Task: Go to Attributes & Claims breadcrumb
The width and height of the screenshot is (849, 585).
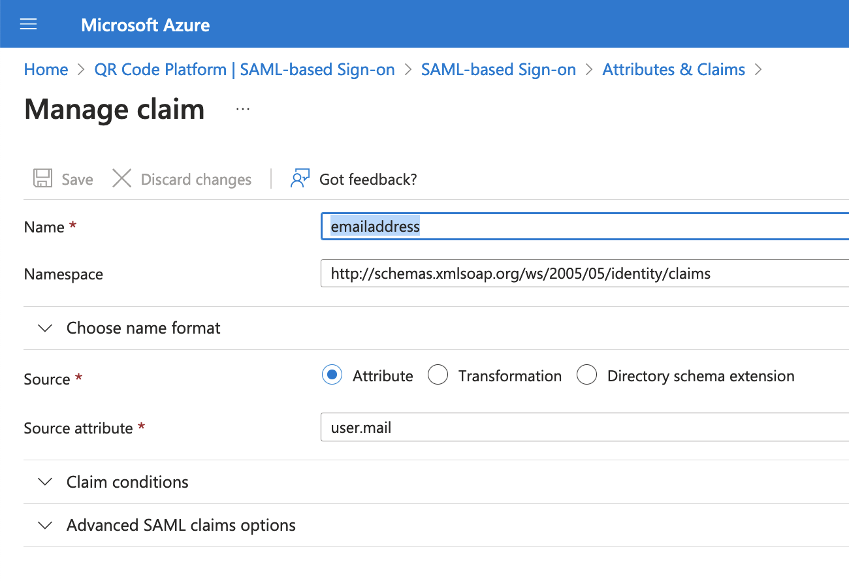Action: (673, 70)
